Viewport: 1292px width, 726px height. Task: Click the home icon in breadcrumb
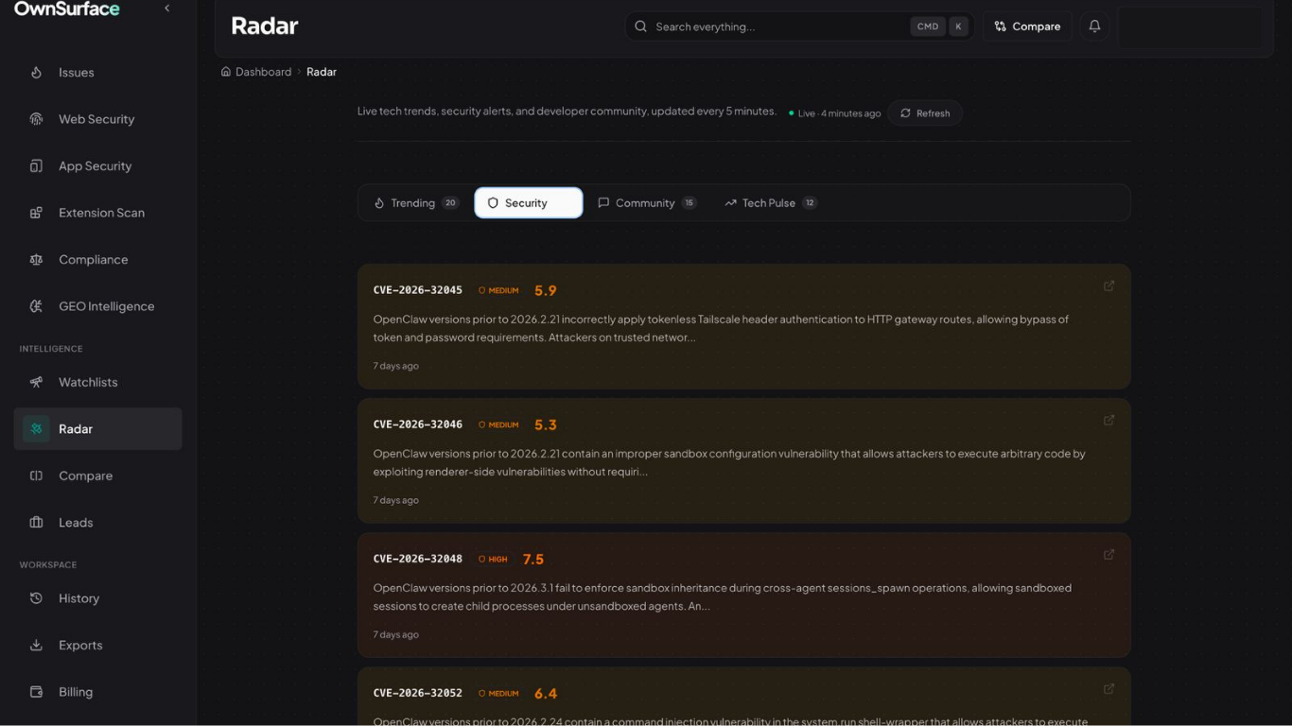tap(226, 72)
